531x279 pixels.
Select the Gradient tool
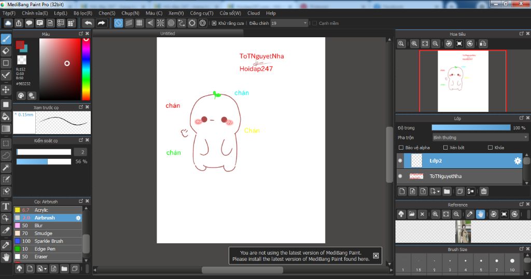[6, 128]
